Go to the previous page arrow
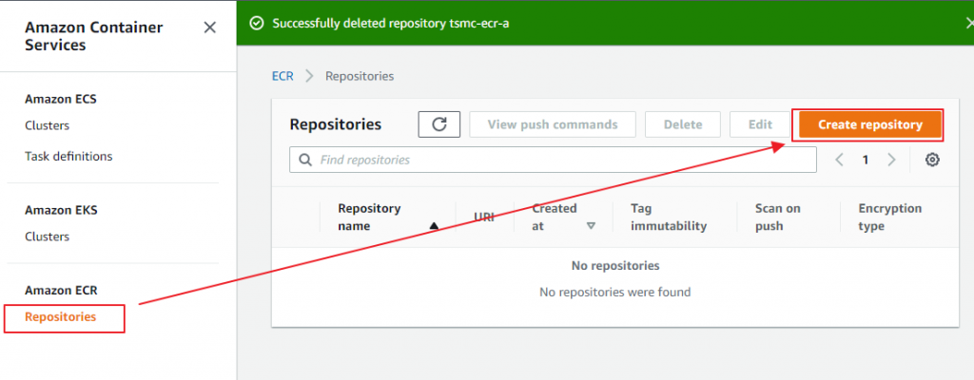The image size is (974, 380). coord(839,160)
